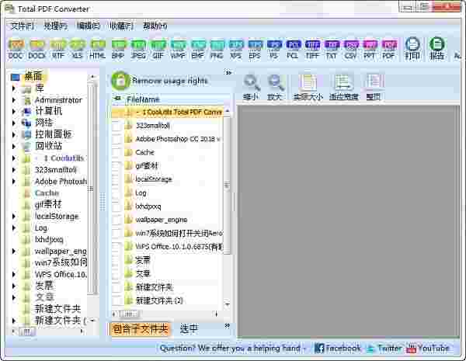Expand the 网络 tree node
The height and width of the screenshot is (361, 466).
coord(14,123)
